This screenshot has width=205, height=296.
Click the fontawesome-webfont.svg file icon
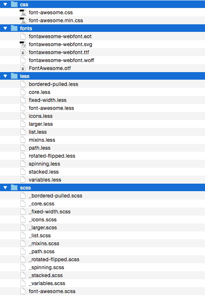coord(23,44)
